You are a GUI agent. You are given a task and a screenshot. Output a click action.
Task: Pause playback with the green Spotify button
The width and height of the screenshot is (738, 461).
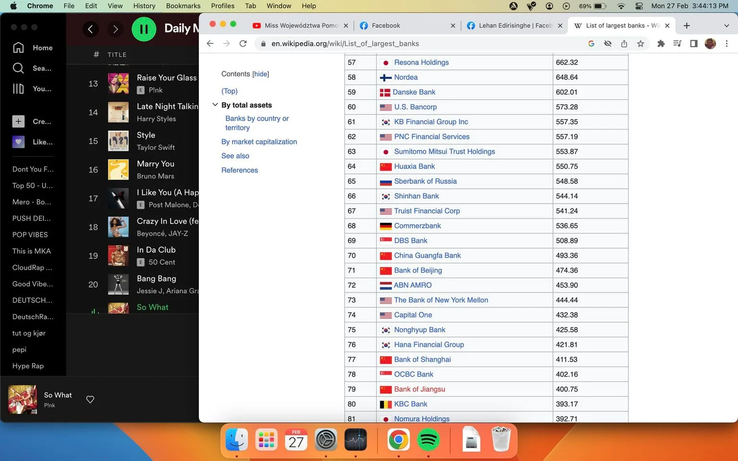[144, 29]
